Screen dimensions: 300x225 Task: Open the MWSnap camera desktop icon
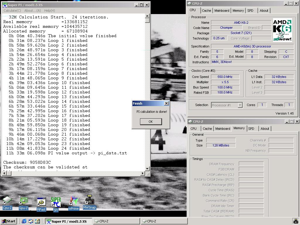(89, 202)
